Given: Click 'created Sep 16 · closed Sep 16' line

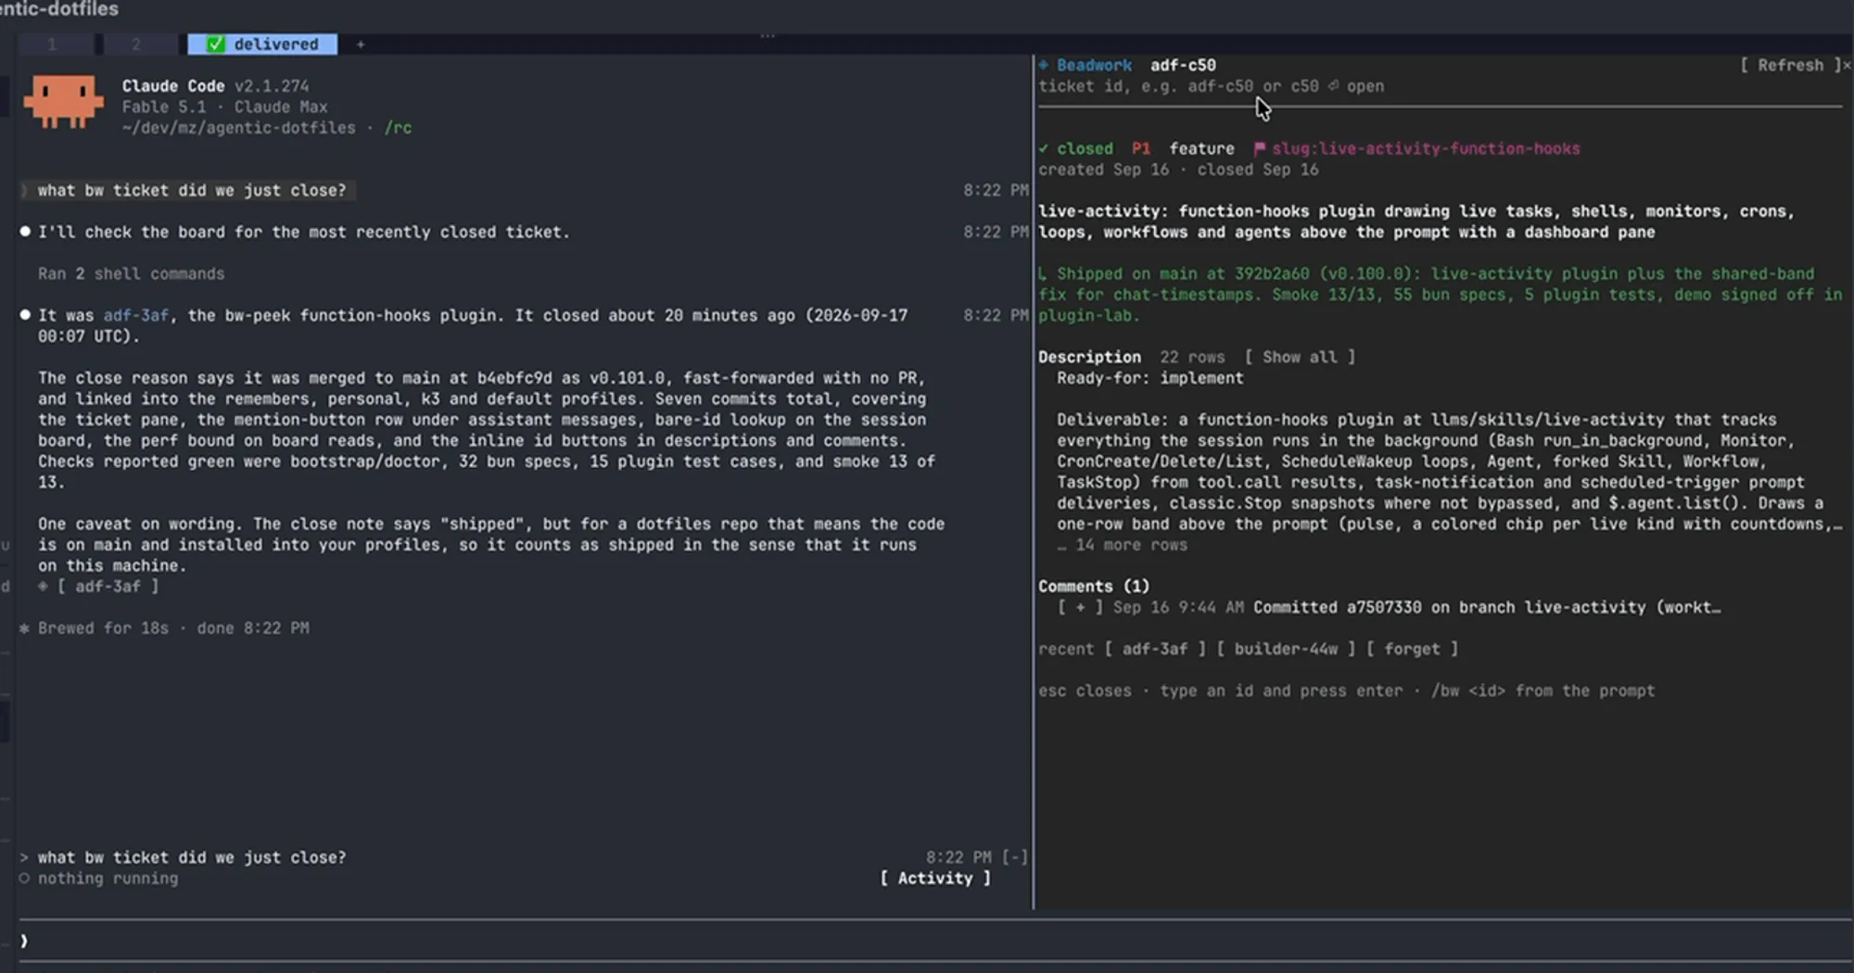Looking at the screenshot, I should coord(1178,170).
